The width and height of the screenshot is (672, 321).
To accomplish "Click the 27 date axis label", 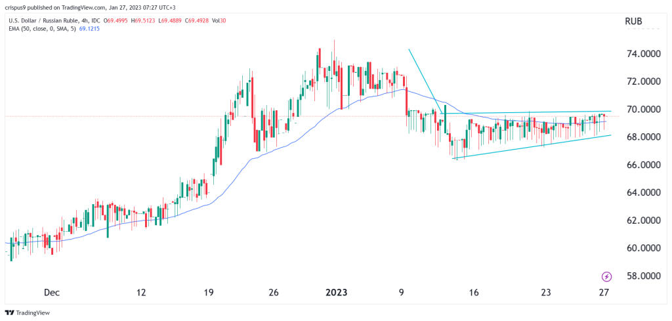I will coord(604,293).
